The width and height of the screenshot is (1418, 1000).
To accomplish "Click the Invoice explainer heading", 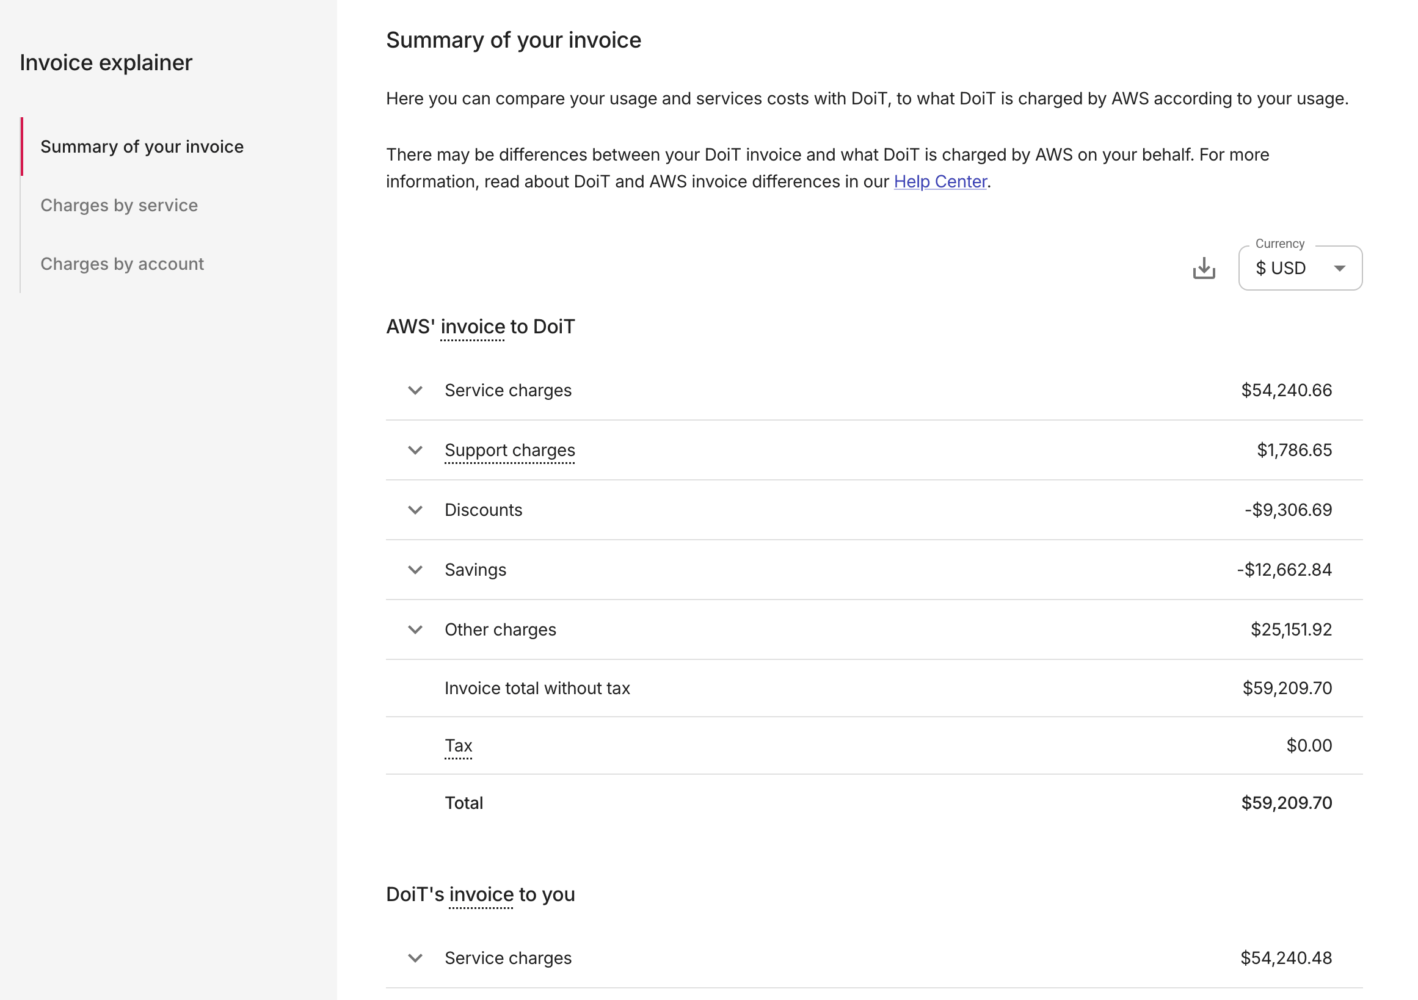I will click(x=106, y=62).
